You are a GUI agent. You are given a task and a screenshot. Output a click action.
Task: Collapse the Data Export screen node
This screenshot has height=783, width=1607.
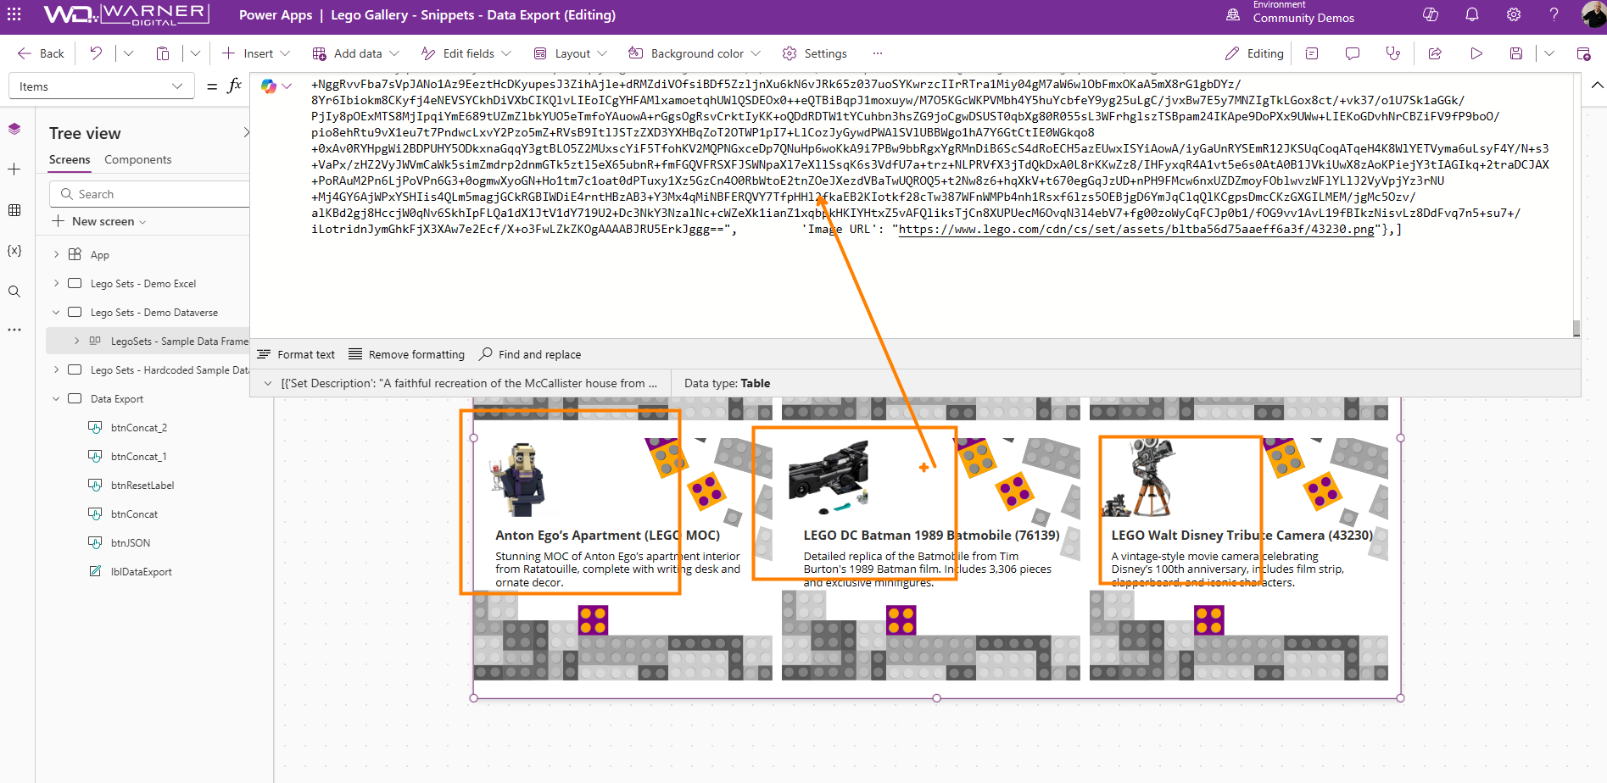pos(56,398)
